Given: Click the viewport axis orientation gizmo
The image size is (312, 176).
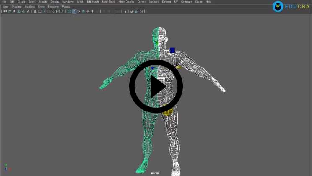Looking at the screenshot, I should 6,168.
